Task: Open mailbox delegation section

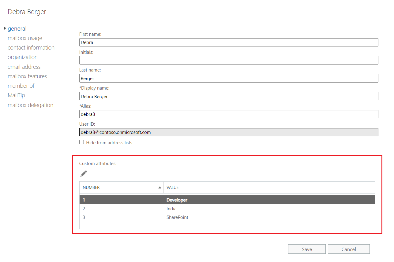Action: click(30, 105)
